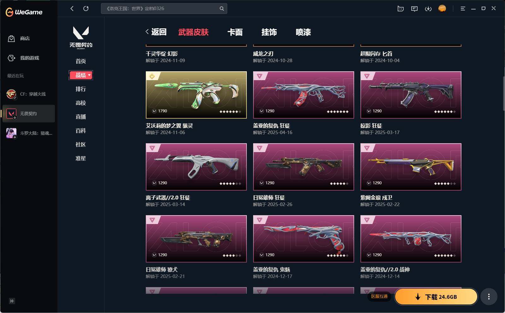Go back using the 返回 chevron
Viewport: 505px width, 313px height.
[x=156, y=32]
